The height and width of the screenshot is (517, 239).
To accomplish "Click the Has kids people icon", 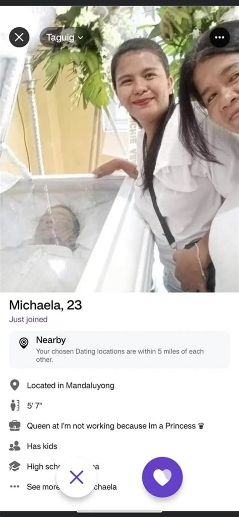I will [x=15, y=446].
